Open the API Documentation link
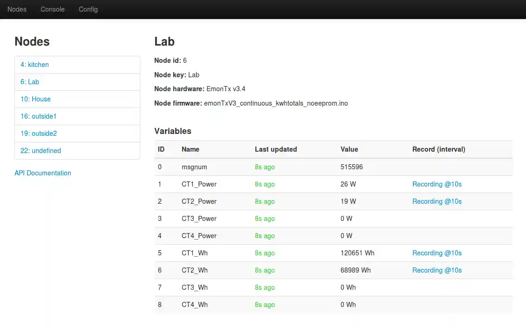Image resolution: width=526 pixels, height=327 pixels. (43, 173)
